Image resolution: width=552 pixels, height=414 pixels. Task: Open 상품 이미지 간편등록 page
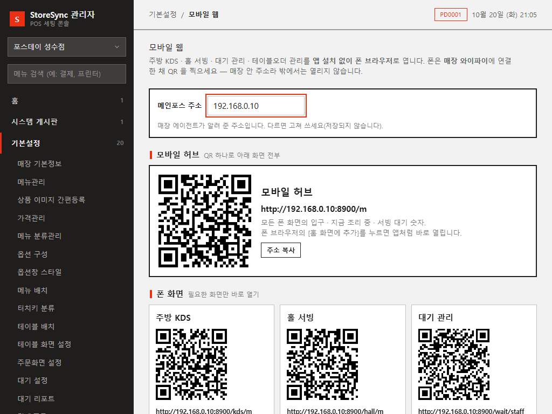pos(51,200)
